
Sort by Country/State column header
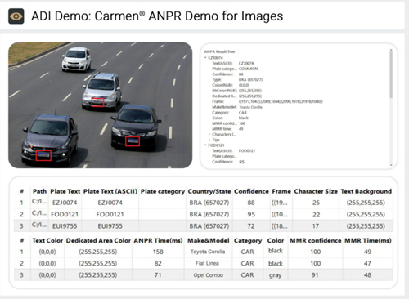click(x=209, y=191)
